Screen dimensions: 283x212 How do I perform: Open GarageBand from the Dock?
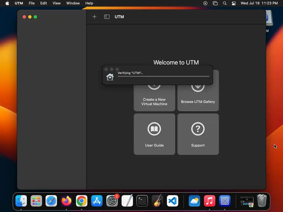click(x=157, y=201)
